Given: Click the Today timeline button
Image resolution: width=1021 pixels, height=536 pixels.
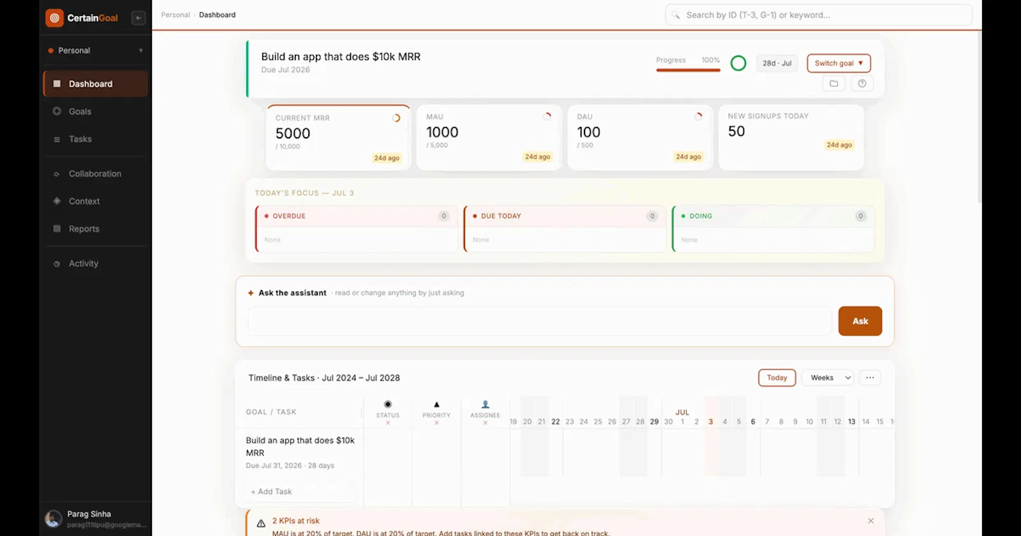Looking at the screenshot, I should click(777, 378).
